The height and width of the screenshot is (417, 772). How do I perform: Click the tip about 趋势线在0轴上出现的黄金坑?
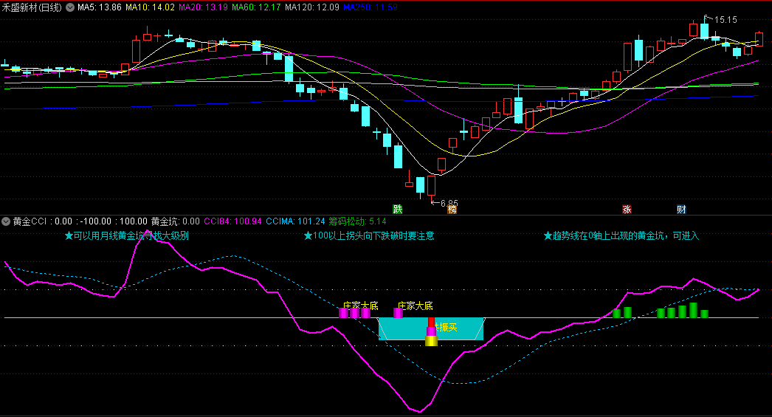[621, 236]
